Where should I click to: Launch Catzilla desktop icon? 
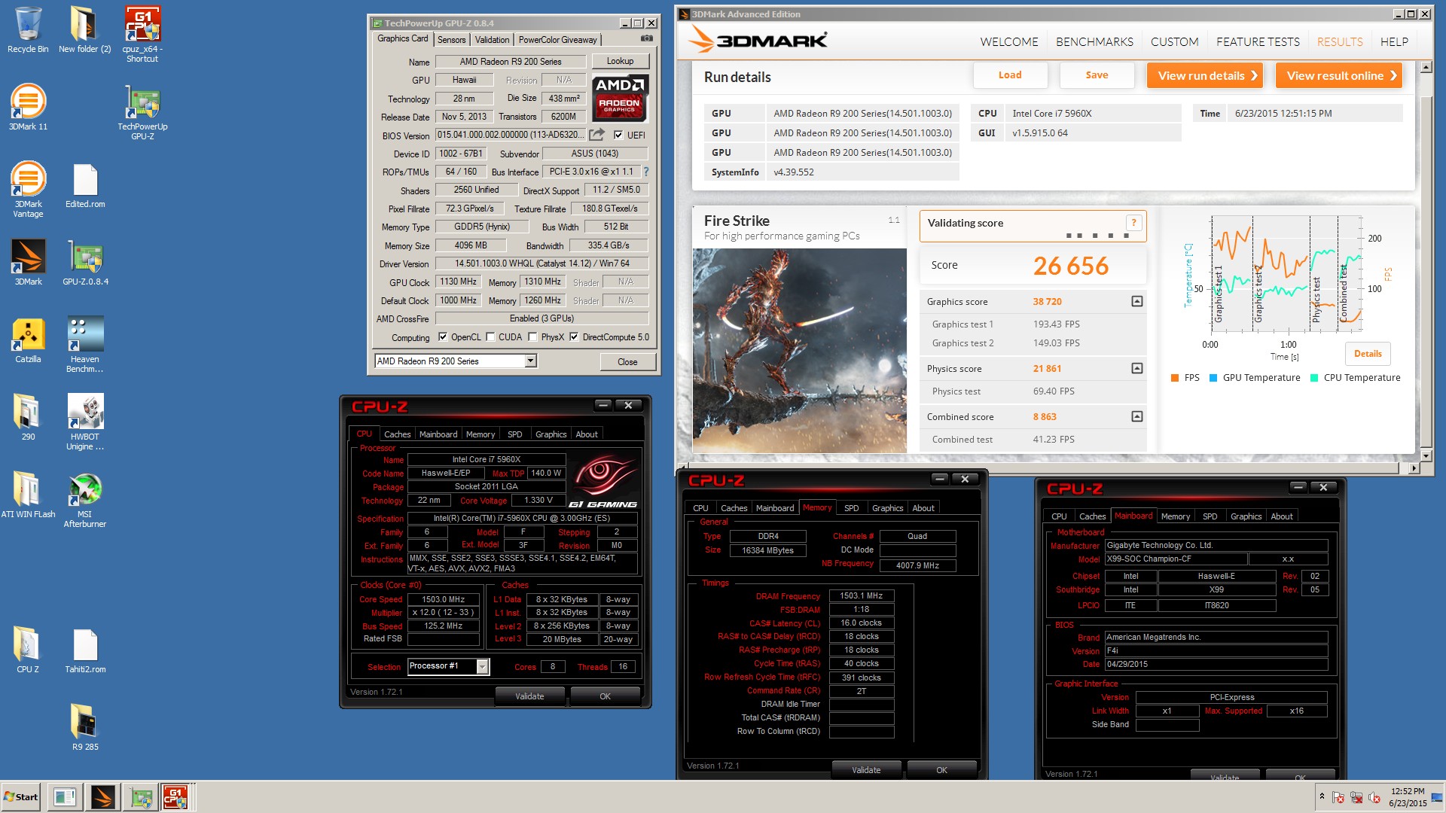click(28, 340)
